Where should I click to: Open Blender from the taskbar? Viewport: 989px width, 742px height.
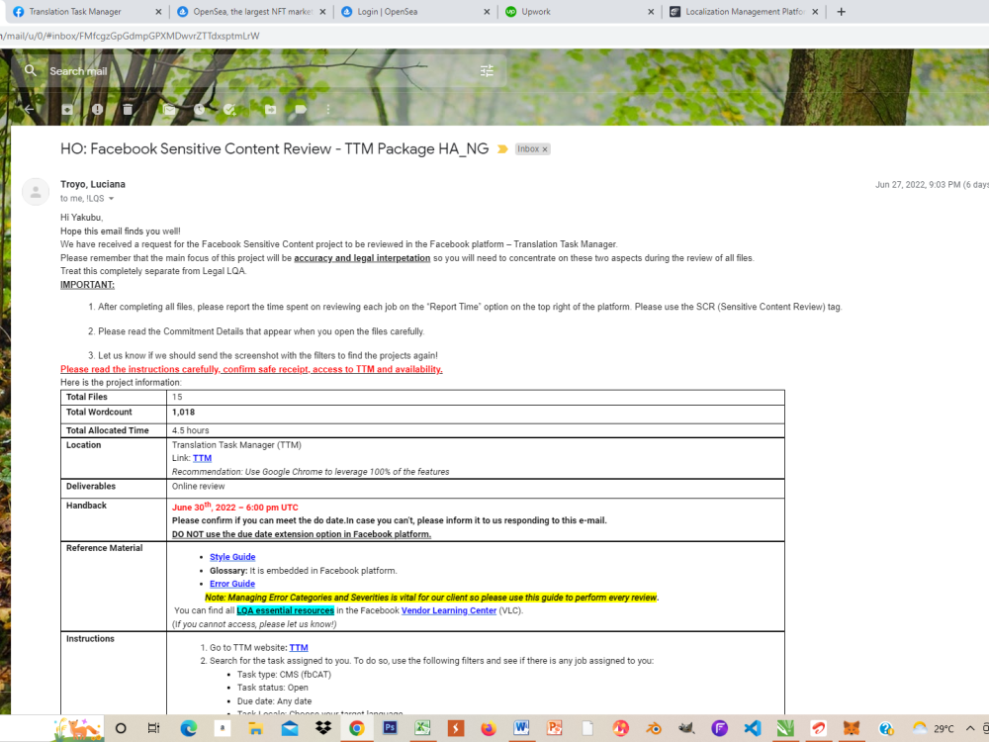(654, 729)
